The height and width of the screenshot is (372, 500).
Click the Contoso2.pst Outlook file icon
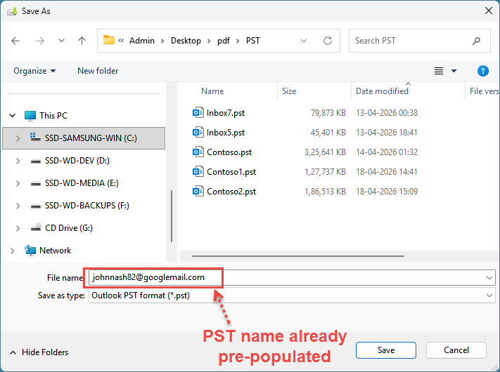[198, 191]
